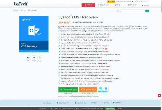Click the search magnifier button

(147, 11)
